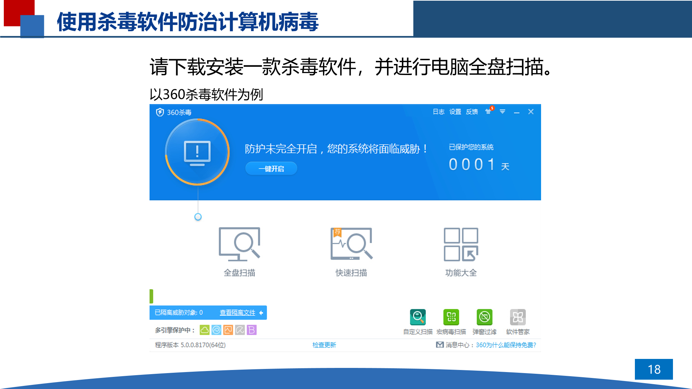The image size is (692, 389).
Task: Toggle the gray QVM engine icon
Action: click(240, 330)
